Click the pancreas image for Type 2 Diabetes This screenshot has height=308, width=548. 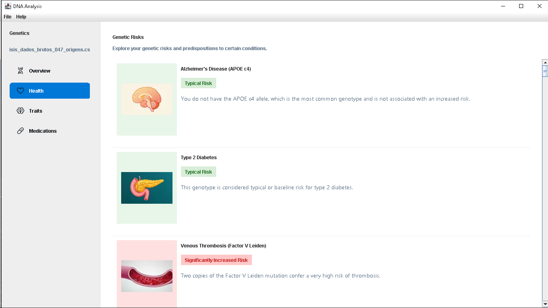(146, 188)
